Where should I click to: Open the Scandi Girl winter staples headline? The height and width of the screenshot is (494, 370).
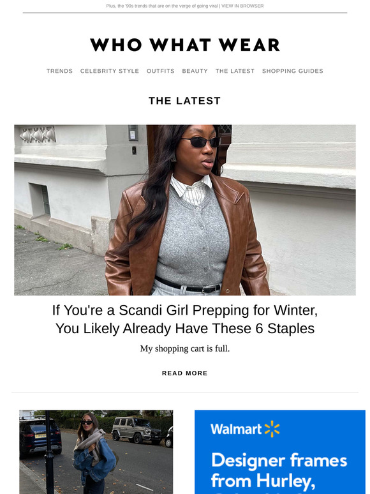tap(185, 319)
